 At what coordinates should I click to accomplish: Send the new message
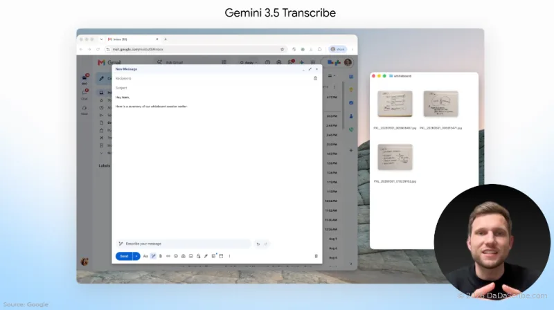[124, 256]
